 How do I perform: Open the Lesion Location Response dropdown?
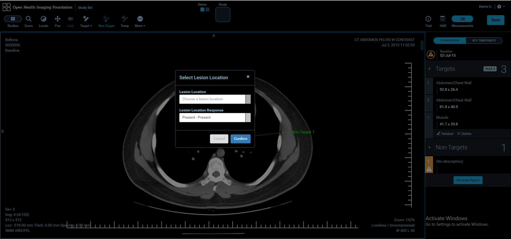[x=215, y=118]
